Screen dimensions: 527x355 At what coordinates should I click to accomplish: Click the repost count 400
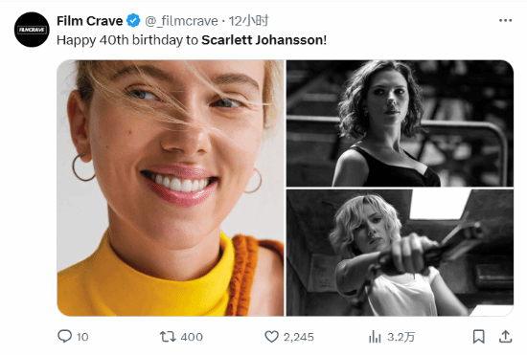click(192, 337)
